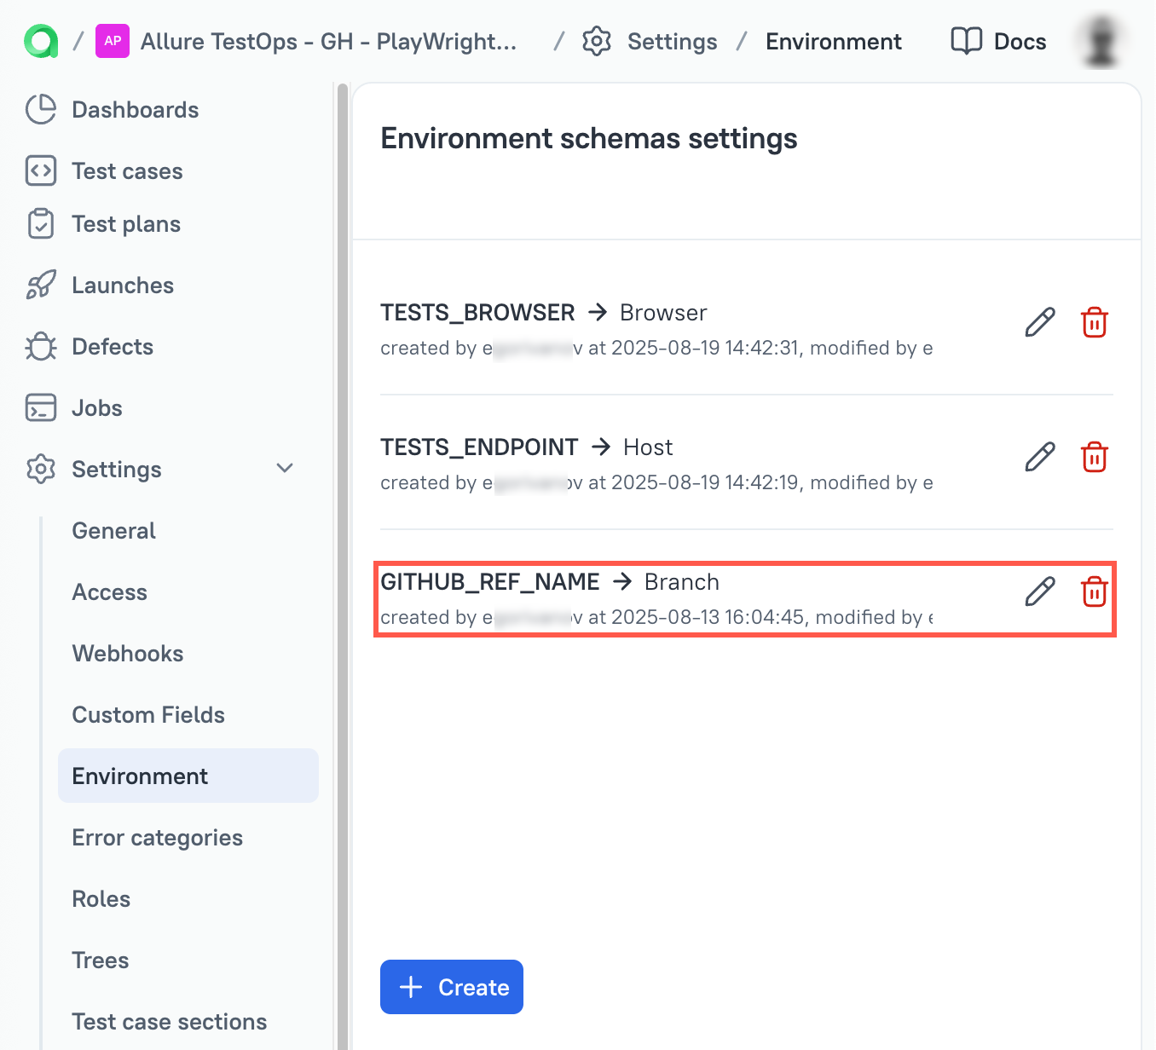Delete the TESTS_BROWSER environment schema
Viewport: 1156px width, 1050px height.
(x=1095, y=322)
